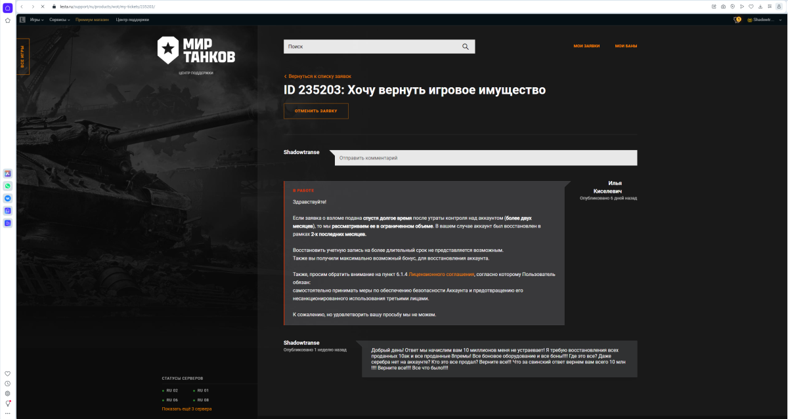Click the RU 06 server status
This screenshot has width=788, height=419.
click(x=170, y=399)
